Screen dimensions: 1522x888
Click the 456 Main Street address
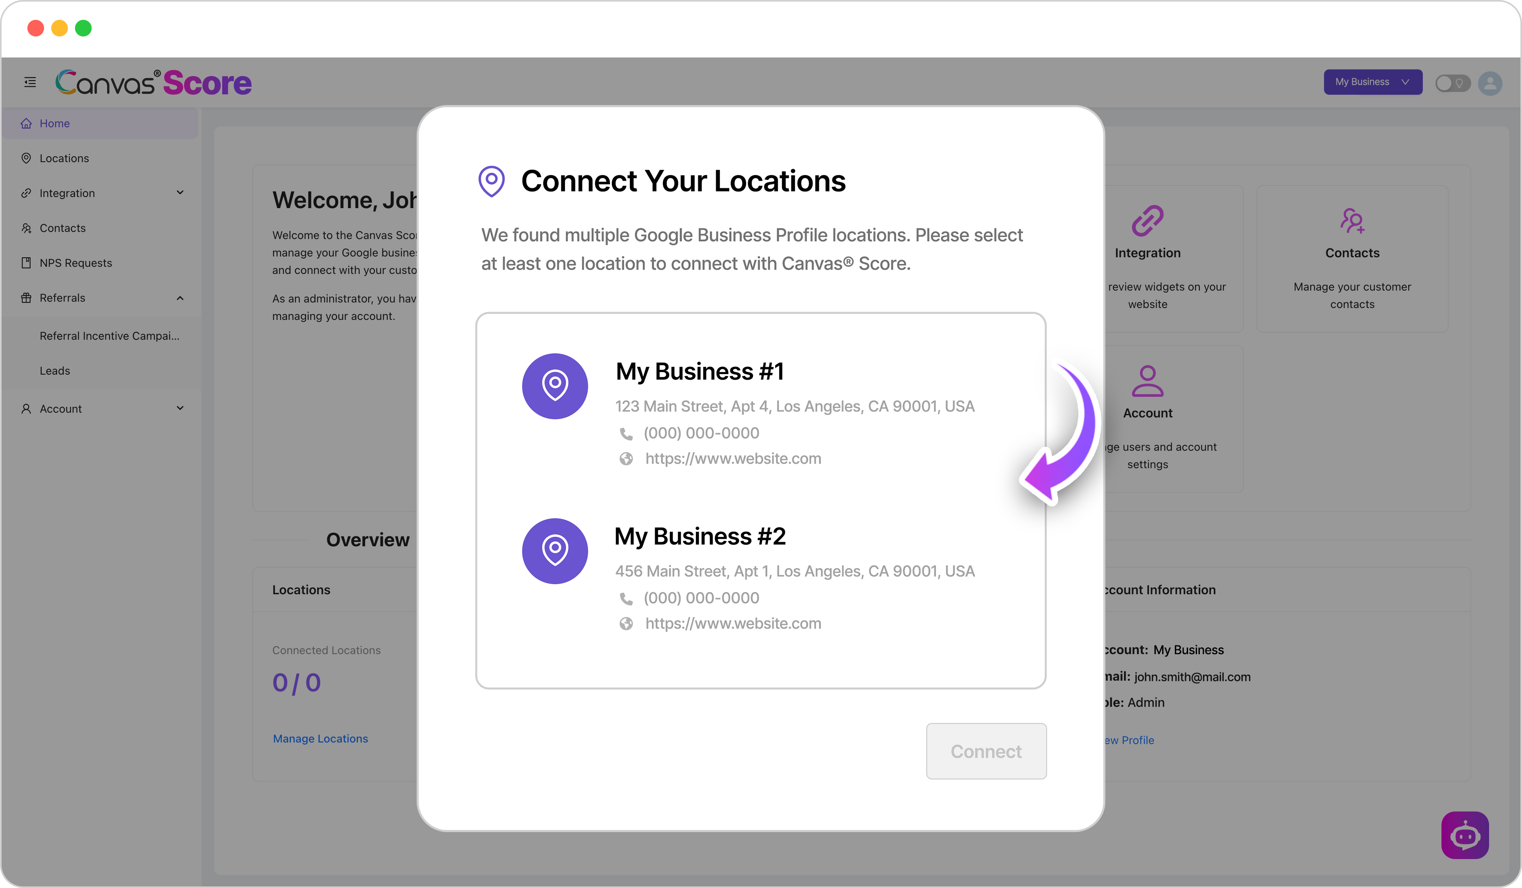(x=795, y=571)
